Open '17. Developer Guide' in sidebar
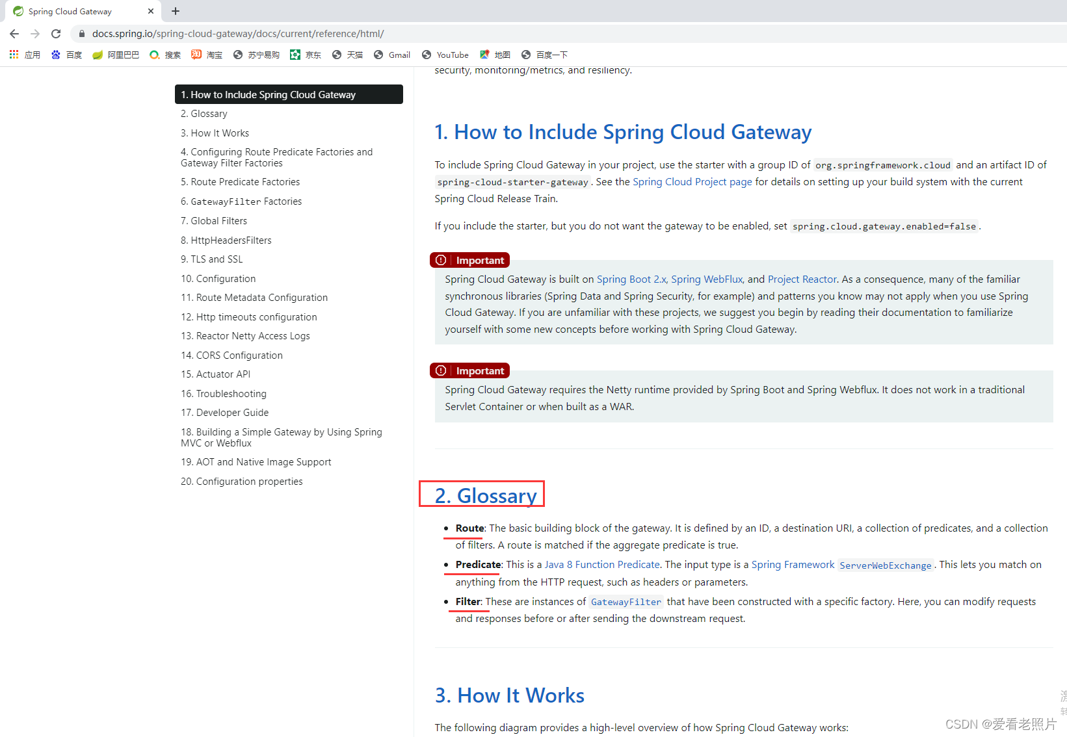 225,413
